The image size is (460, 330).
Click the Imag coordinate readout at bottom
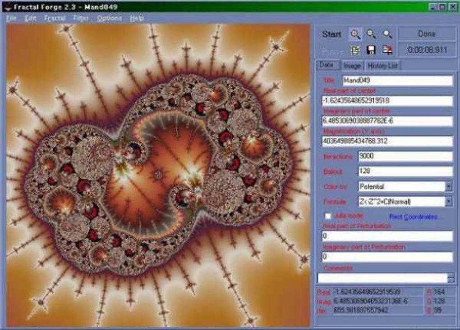pos(370,301)
